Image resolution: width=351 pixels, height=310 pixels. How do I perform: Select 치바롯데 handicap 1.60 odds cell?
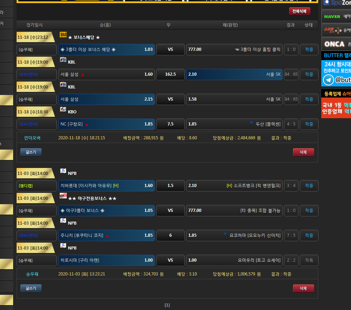tap(106, 186)
